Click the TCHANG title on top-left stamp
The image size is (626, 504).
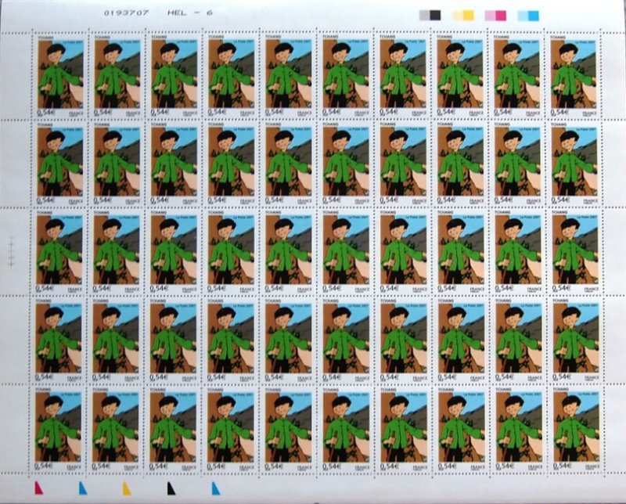click(x=45, y=36)
